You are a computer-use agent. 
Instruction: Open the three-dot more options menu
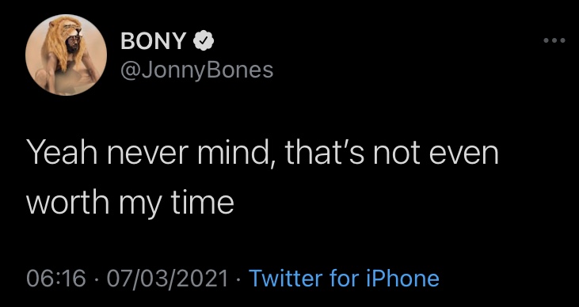point(554,40)
